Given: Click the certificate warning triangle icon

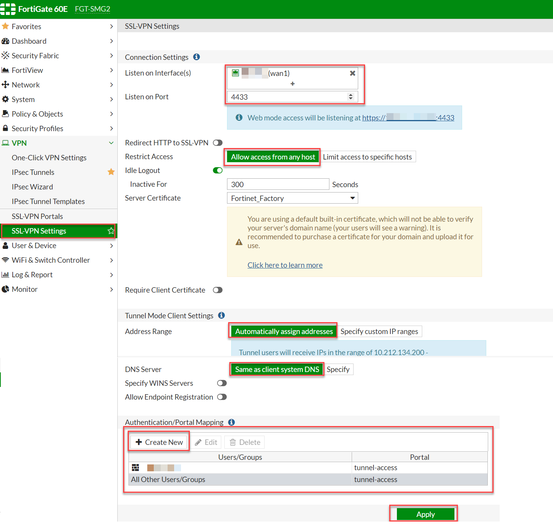Looking at the screenshot, I should (239, 242).
